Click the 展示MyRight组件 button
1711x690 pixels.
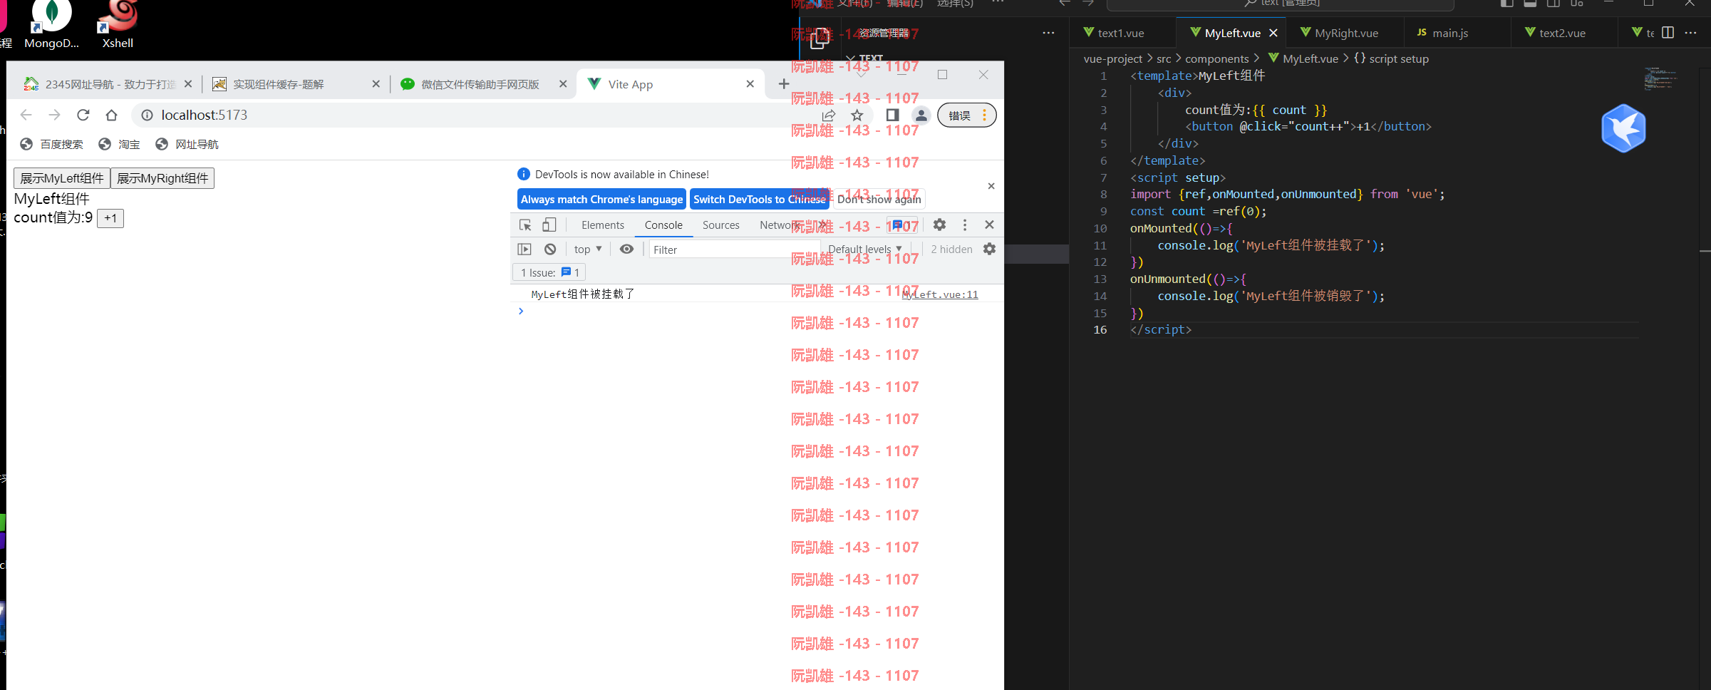click(x=162, y=178)
